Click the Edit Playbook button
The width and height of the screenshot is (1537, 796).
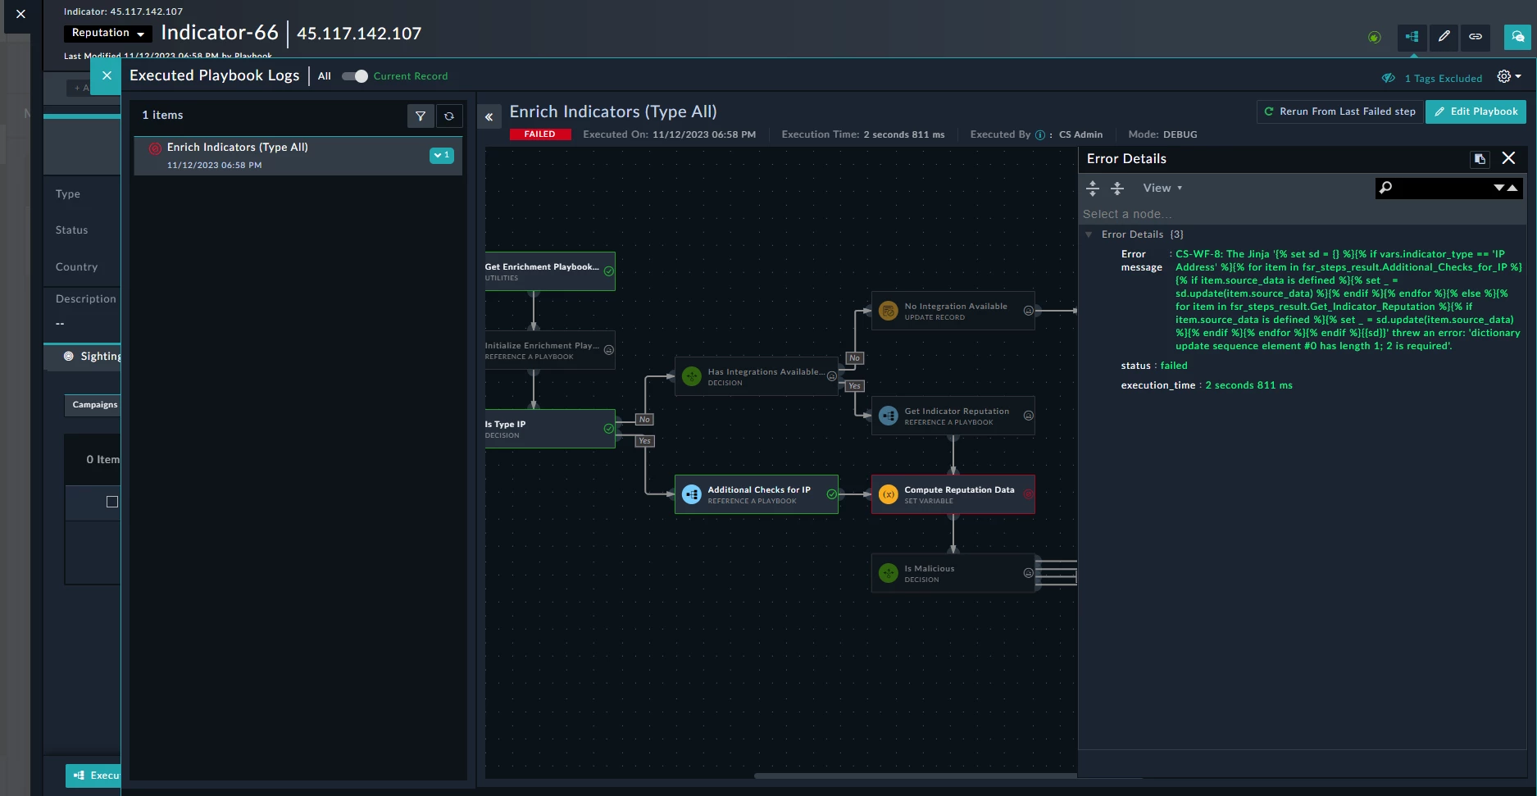[x=1476, y=111]
